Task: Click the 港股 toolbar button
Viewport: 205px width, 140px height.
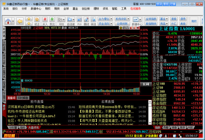Action: click(174, 19)
